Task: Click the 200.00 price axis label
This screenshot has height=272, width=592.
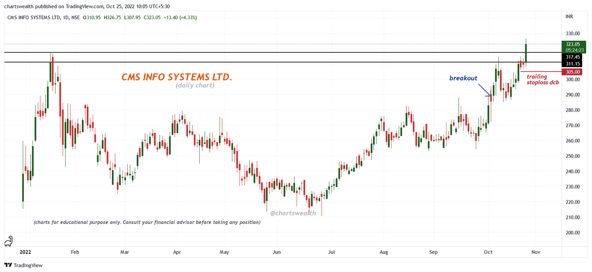Action: [x=572, y=232]
